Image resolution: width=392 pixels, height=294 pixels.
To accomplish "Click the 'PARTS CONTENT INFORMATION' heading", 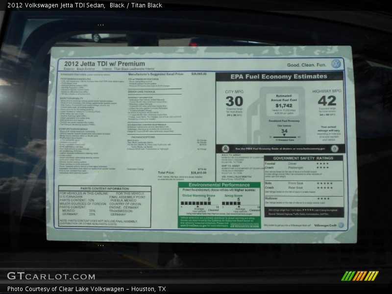I will 105,189.
